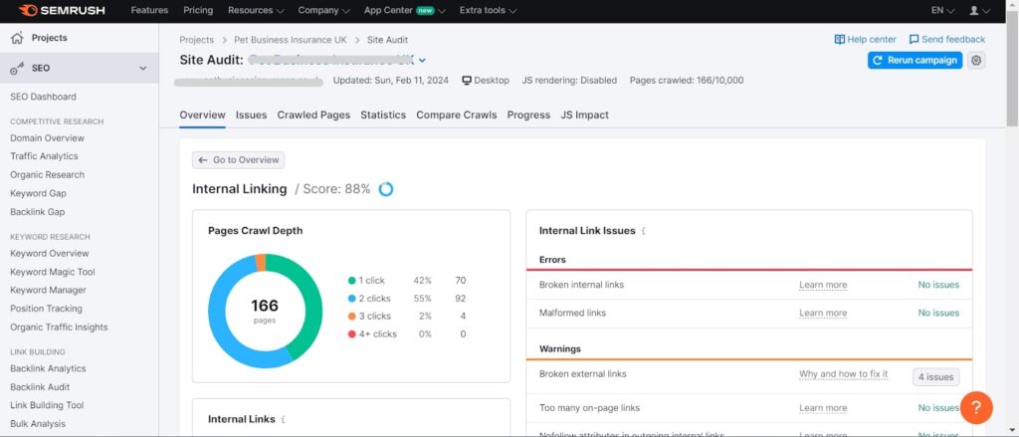Open Position Tracking in sidebar
1019x437 pixels.
click(x=46, y=309)
